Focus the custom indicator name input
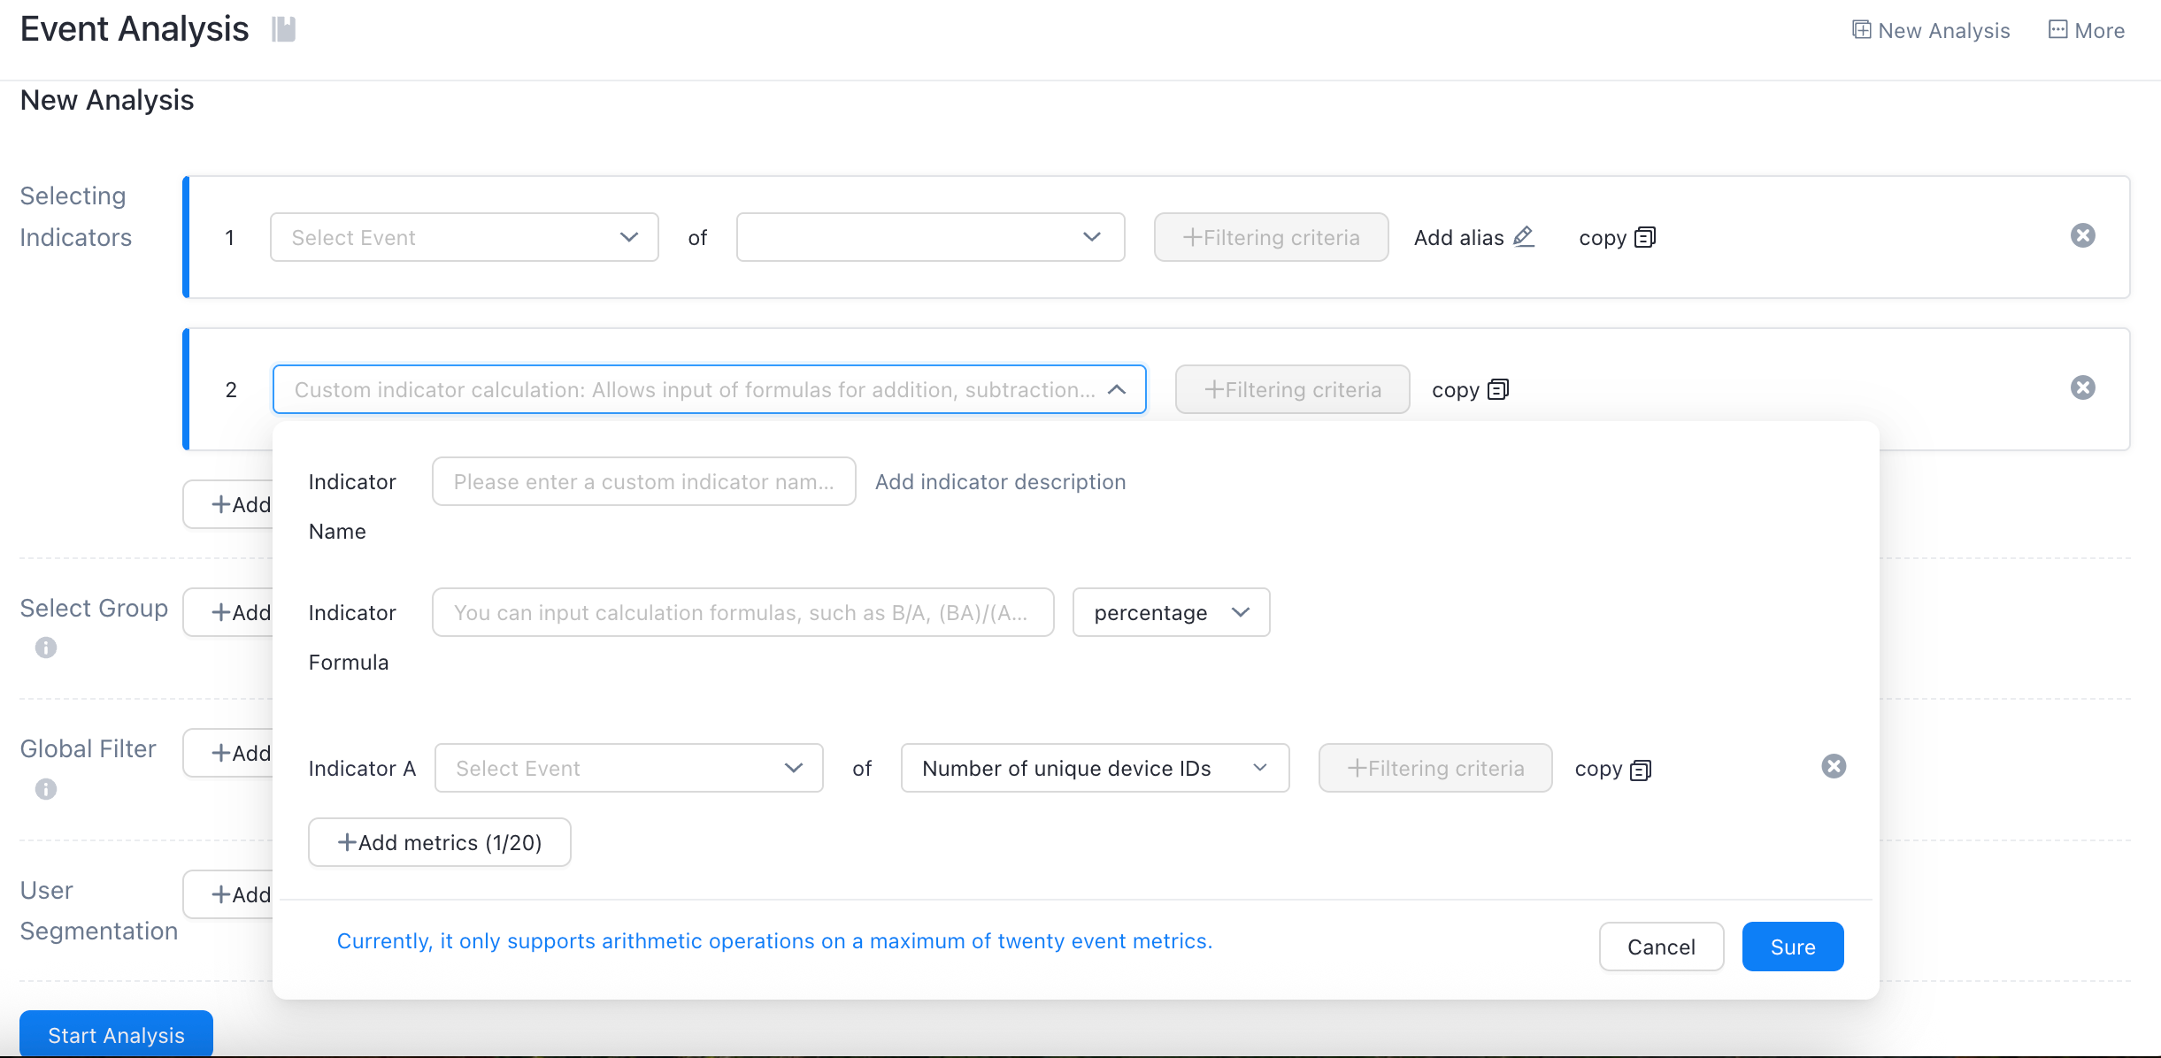The image size is (2161, 1058). pos(644,481)
